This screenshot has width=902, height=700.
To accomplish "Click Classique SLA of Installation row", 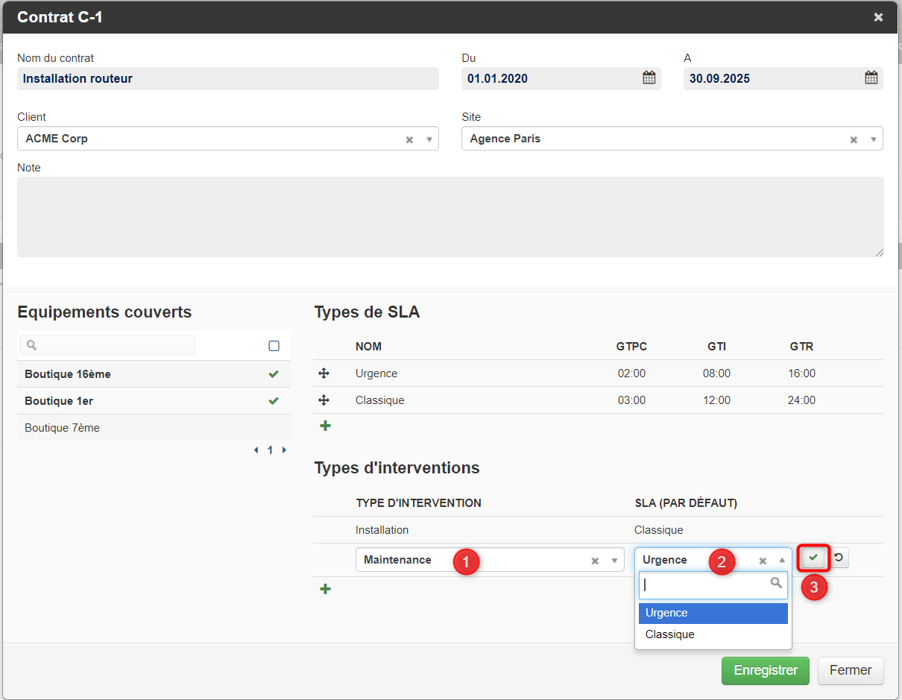I will point(659,530).
